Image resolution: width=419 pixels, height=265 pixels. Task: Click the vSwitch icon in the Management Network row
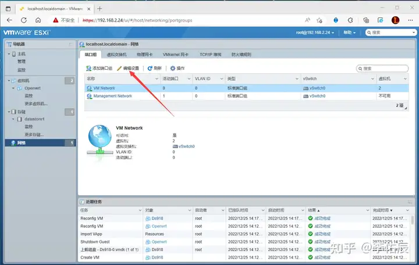[306, 96]
